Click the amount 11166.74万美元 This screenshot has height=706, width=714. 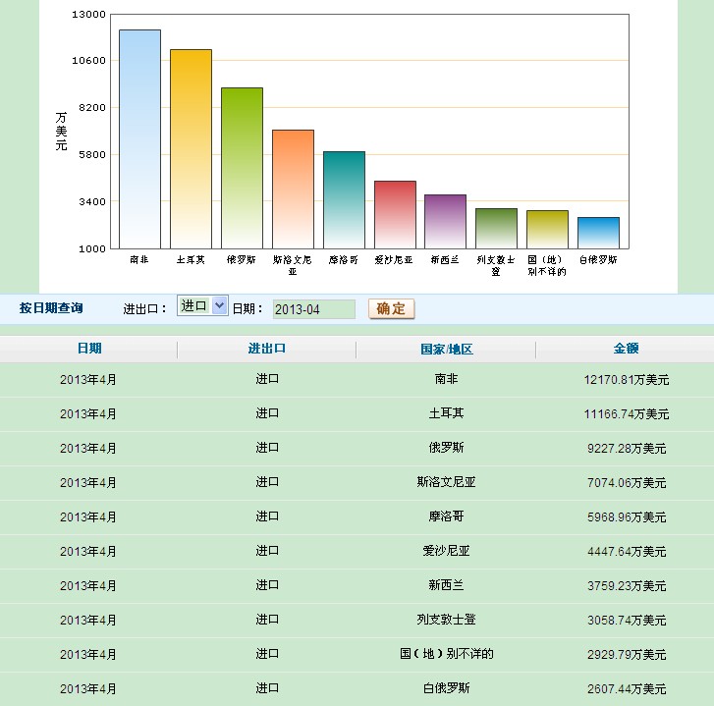(627, 414)
